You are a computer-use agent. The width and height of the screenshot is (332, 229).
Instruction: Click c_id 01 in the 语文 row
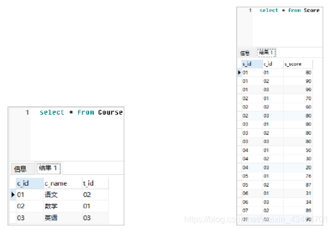[x=30, y=195]
